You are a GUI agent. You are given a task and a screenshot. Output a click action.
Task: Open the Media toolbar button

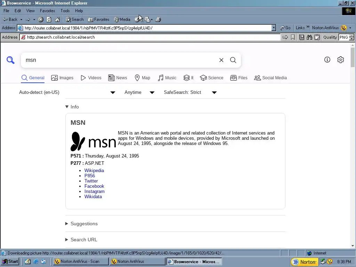point(122,19)
